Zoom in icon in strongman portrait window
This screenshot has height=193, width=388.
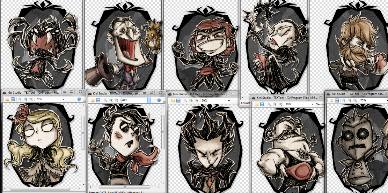274,104
